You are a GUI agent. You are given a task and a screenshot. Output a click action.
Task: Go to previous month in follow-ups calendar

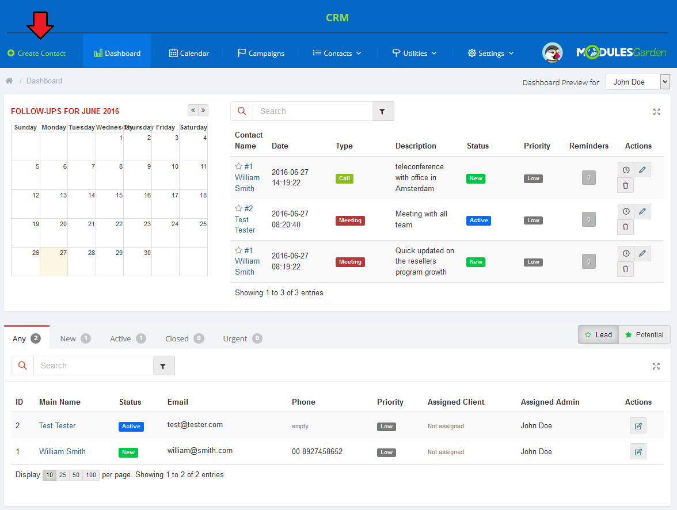(193, 110)
